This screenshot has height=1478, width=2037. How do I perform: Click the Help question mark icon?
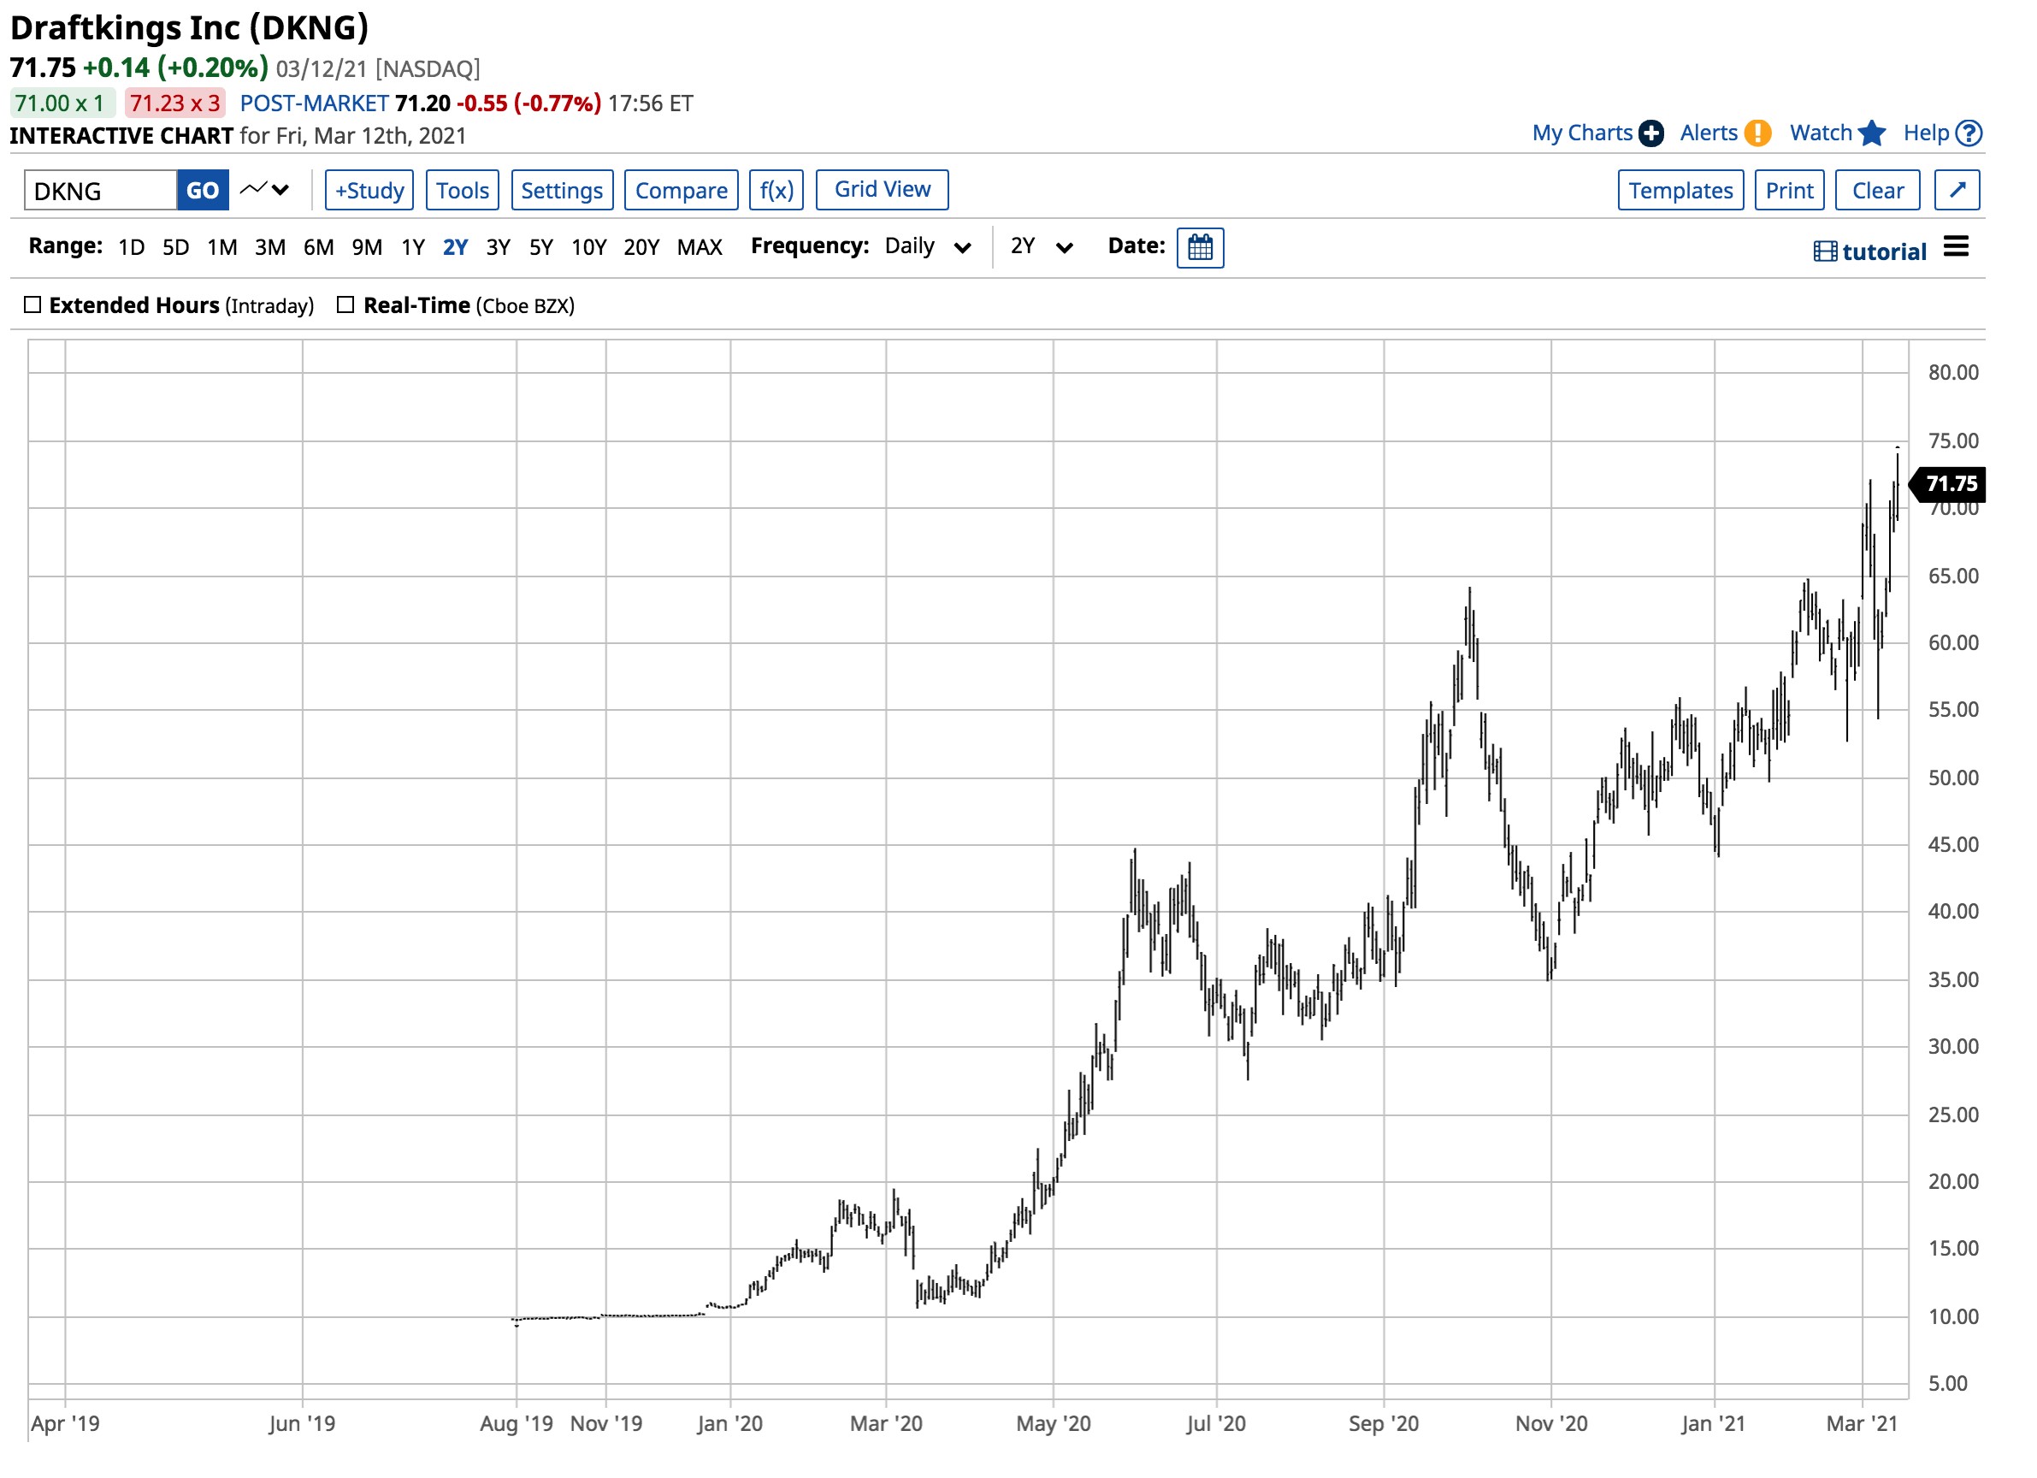point(1969,134)
